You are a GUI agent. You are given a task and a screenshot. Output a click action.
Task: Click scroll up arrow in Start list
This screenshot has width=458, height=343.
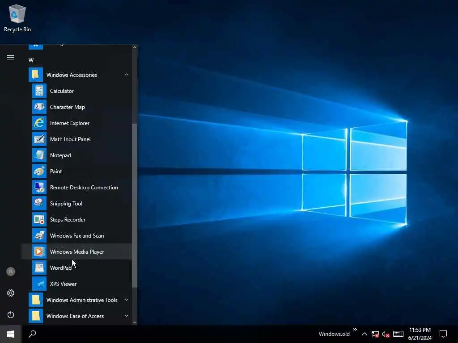point(134,47)
